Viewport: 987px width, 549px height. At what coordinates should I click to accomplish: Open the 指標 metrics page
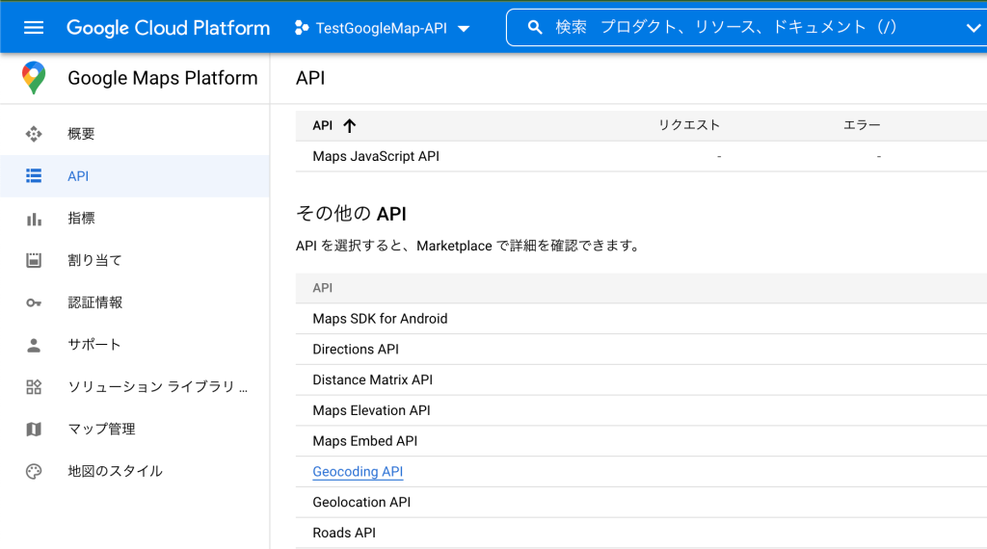click(x=135, y=219)
